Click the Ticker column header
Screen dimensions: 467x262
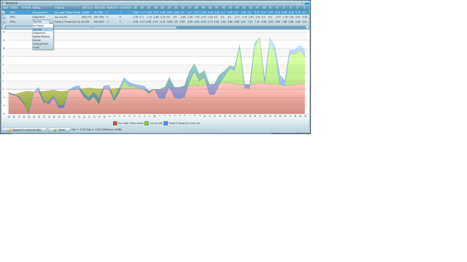(15, 8)
